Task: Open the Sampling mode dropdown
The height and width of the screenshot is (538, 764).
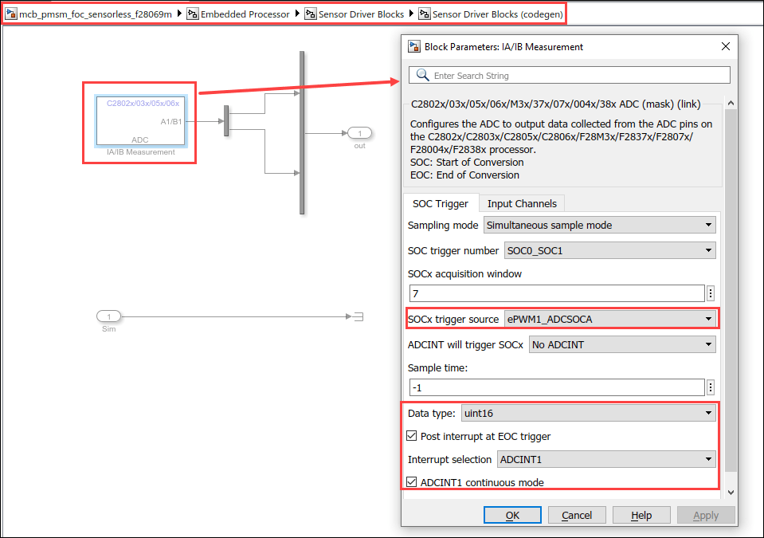Action: tap(599, 226)
